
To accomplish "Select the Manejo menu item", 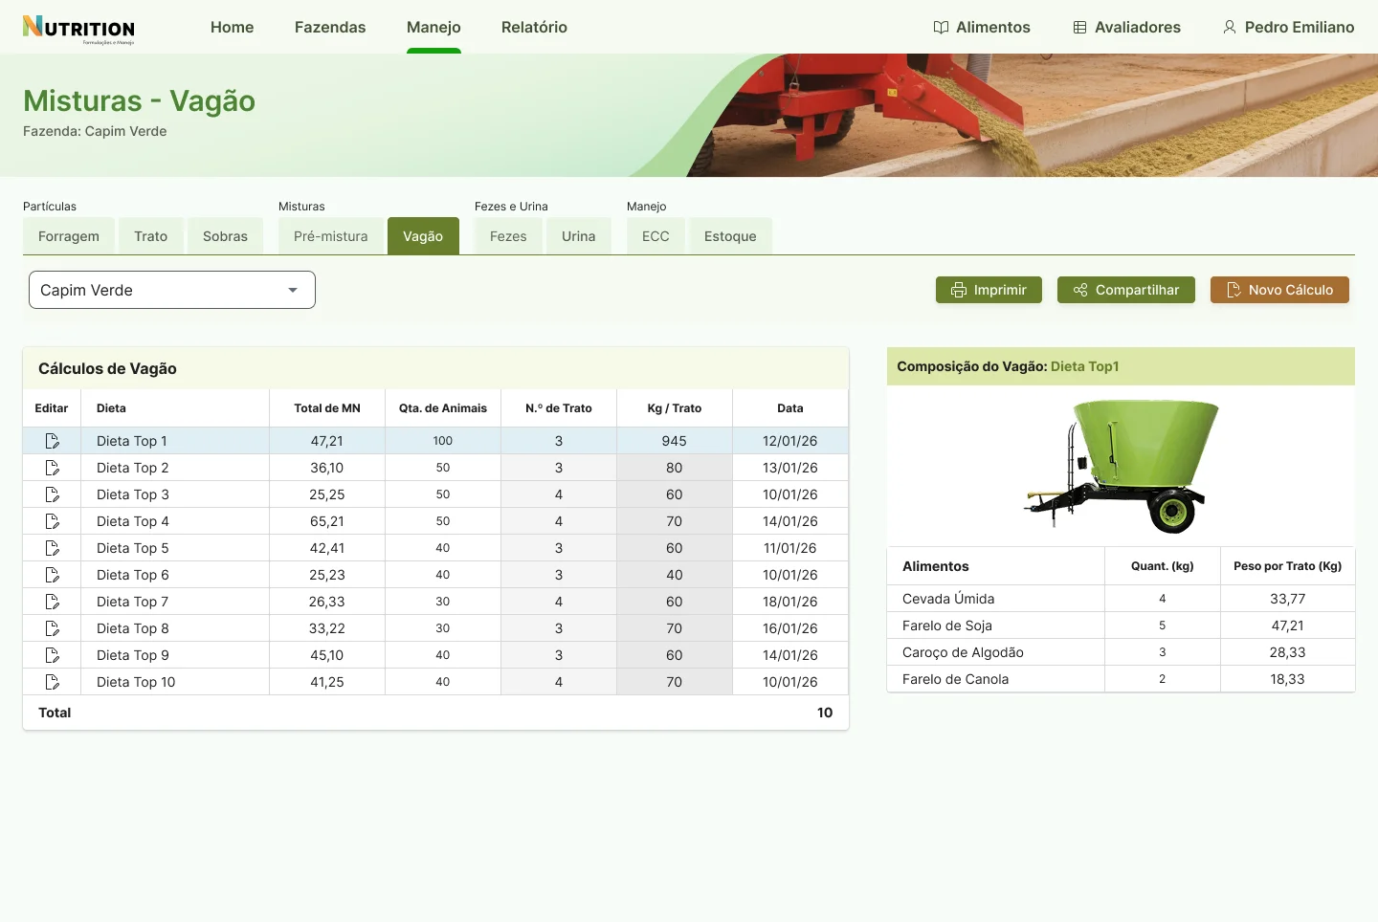I will [x=433, y=27].
